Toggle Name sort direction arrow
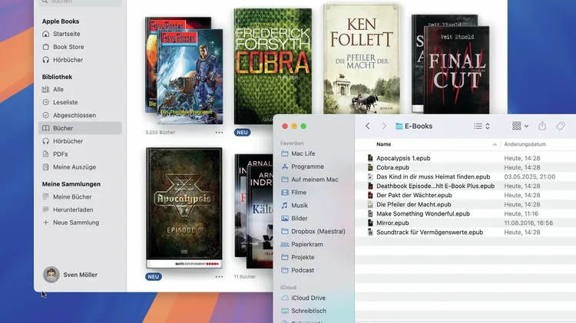The height and width of the screenshot is (323, 576). click(x=495, y=144)
